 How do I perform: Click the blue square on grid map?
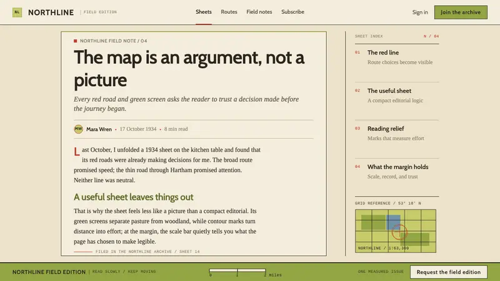(x=393, y=222)
